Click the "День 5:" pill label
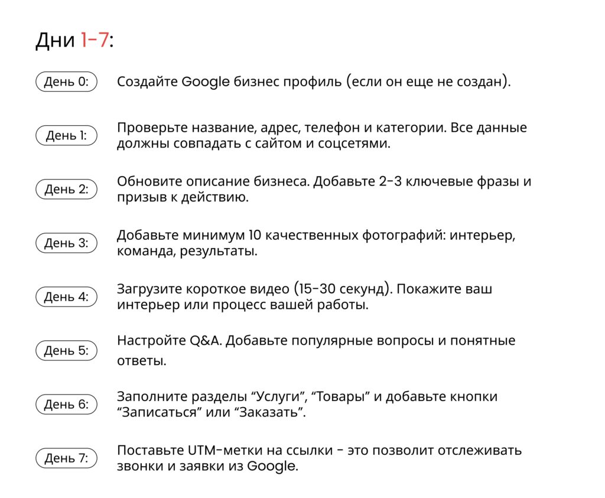 [x=66, y=351]
